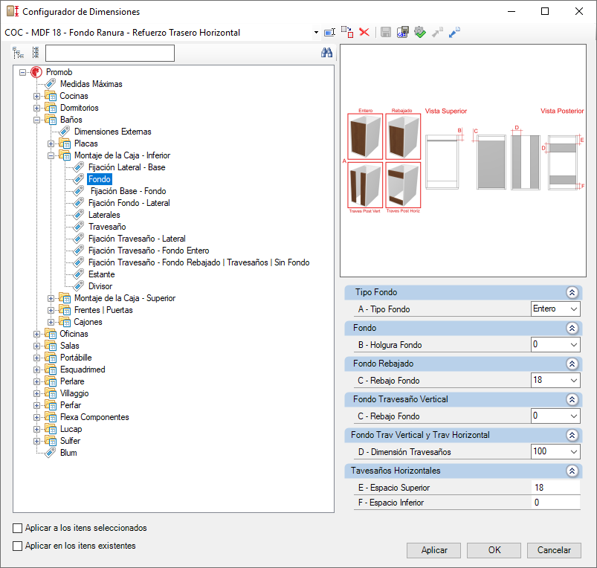Click the Traves Post Horiz thumbnail
Image resolution: width=597 pixels, height=568 pixels.
(x=403, y=185)
